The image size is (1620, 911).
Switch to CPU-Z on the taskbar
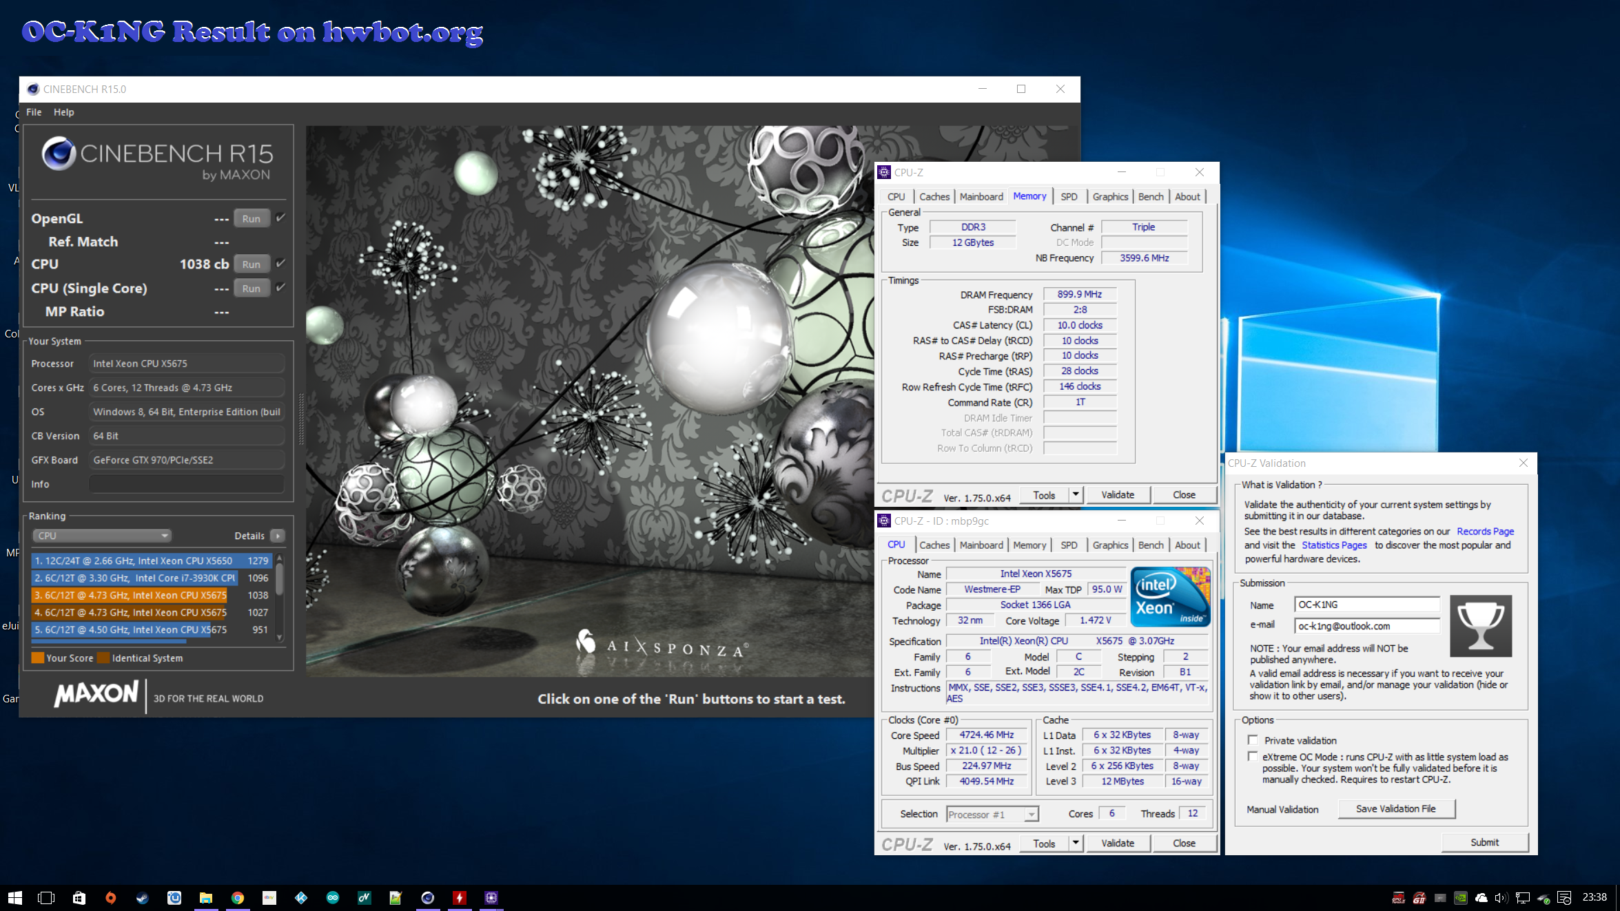pos(491,897)
